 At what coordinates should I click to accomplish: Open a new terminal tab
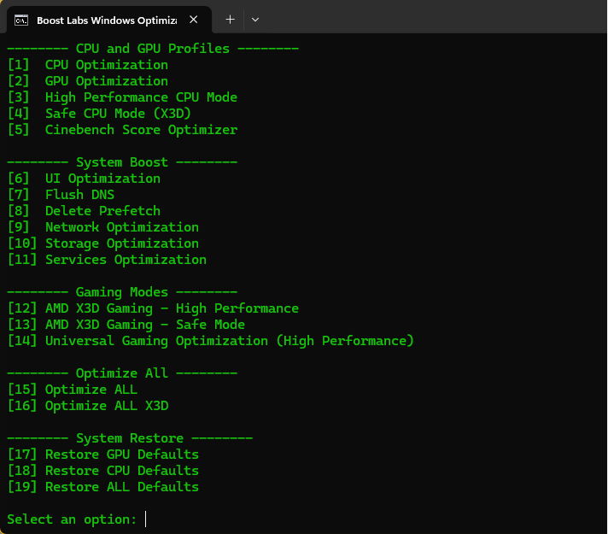pyautogui.click(x=230, y=20)
